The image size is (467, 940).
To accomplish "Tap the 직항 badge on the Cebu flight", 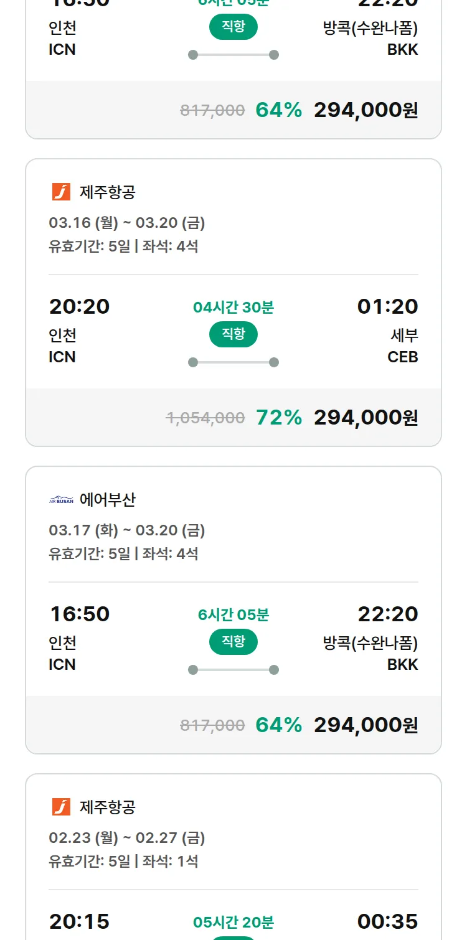I will click(x=233, y=334).
